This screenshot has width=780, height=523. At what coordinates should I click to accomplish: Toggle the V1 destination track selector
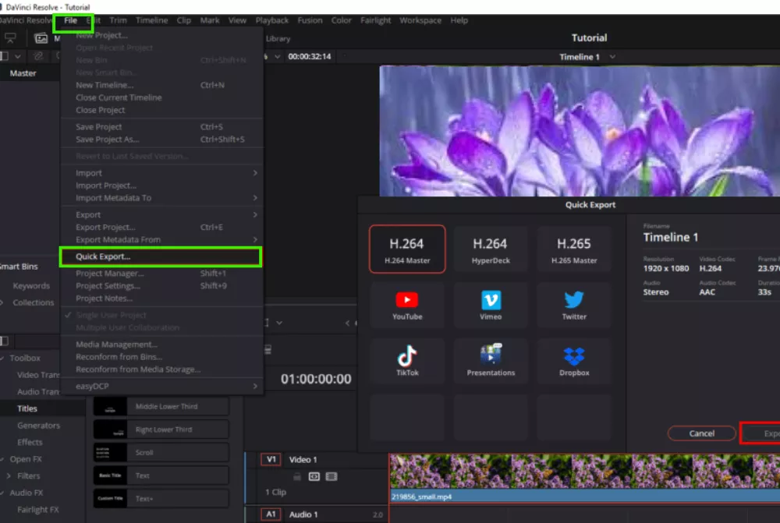point(271,460)
